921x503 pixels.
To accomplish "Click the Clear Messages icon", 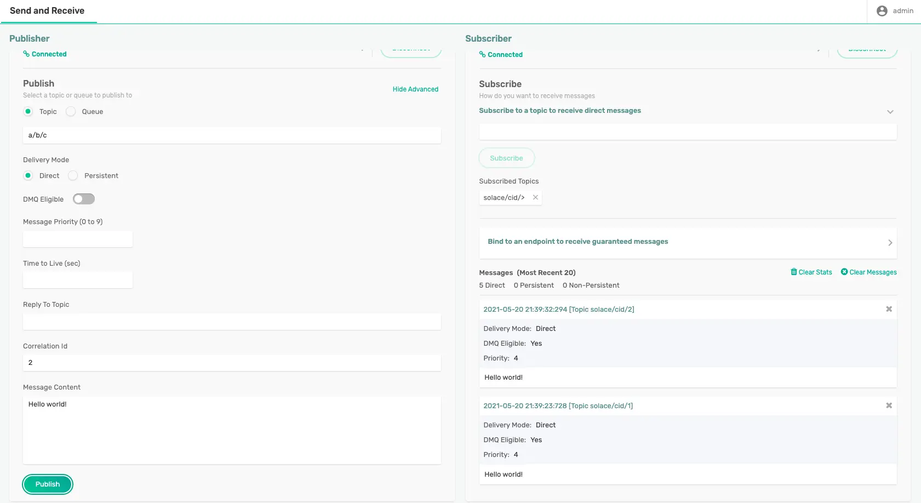I will [843, 272].
